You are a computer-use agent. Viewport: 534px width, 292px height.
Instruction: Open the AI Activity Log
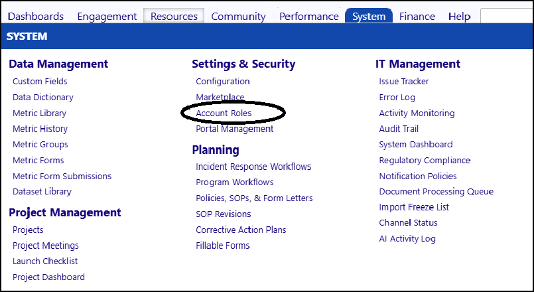pyautogui.click(x=407, y=239)
